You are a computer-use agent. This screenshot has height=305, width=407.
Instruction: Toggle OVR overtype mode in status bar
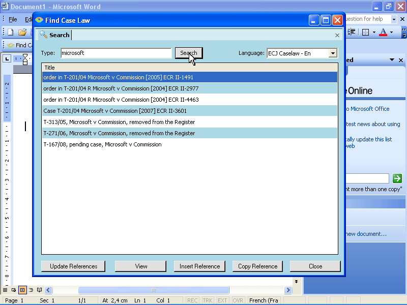[x=238, y=300]
